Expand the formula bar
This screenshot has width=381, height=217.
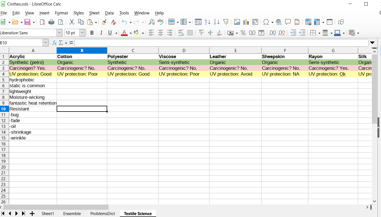point(372,43)
